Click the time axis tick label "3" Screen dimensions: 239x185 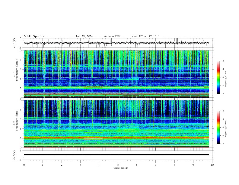[80, 165]
